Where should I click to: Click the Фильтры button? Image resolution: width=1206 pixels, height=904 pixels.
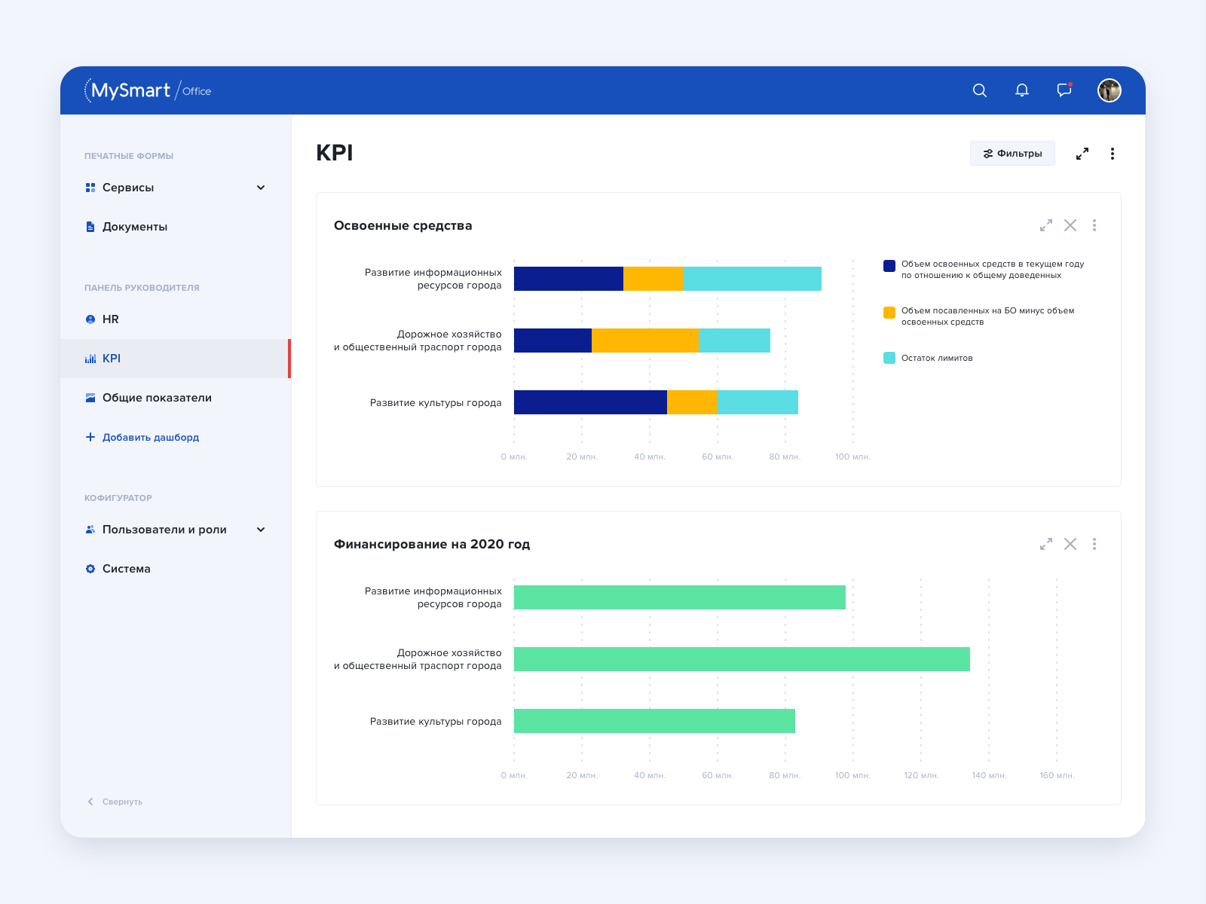click(1012, 154)
